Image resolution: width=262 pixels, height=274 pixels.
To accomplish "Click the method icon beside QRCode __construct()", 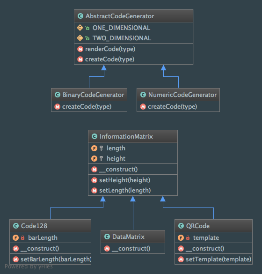I will pos(181,249).
